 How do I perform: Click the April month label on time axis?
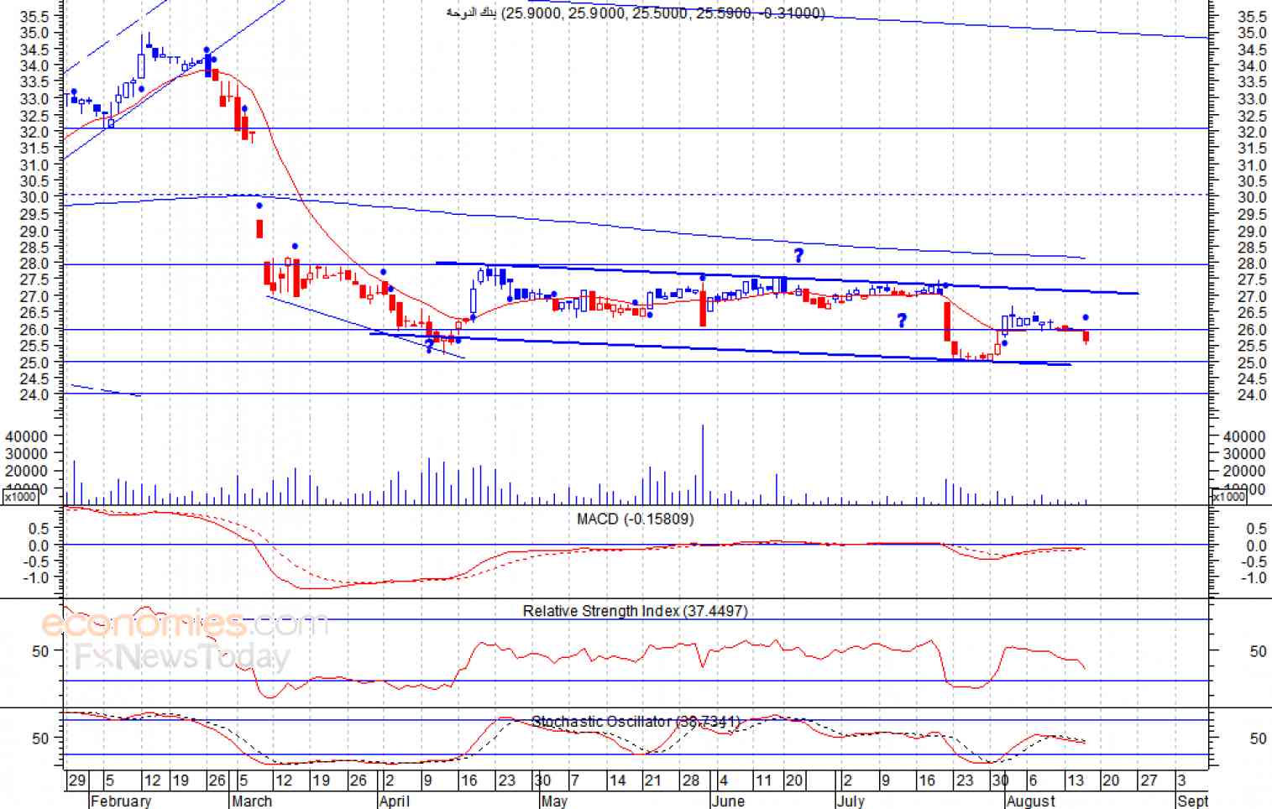395,801
